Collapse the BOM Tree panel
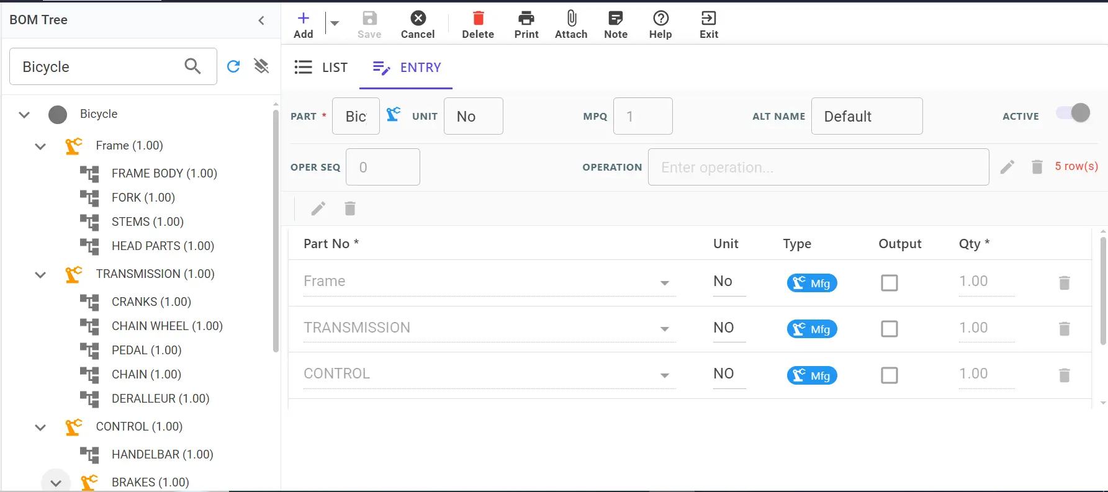The height and width of the screenshot is (492, 1108). (x=261, y=20)
